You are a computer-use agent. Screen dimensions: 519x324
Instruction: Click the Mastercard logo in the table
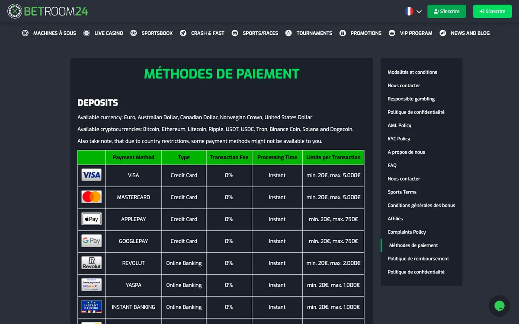pos(92,197)
